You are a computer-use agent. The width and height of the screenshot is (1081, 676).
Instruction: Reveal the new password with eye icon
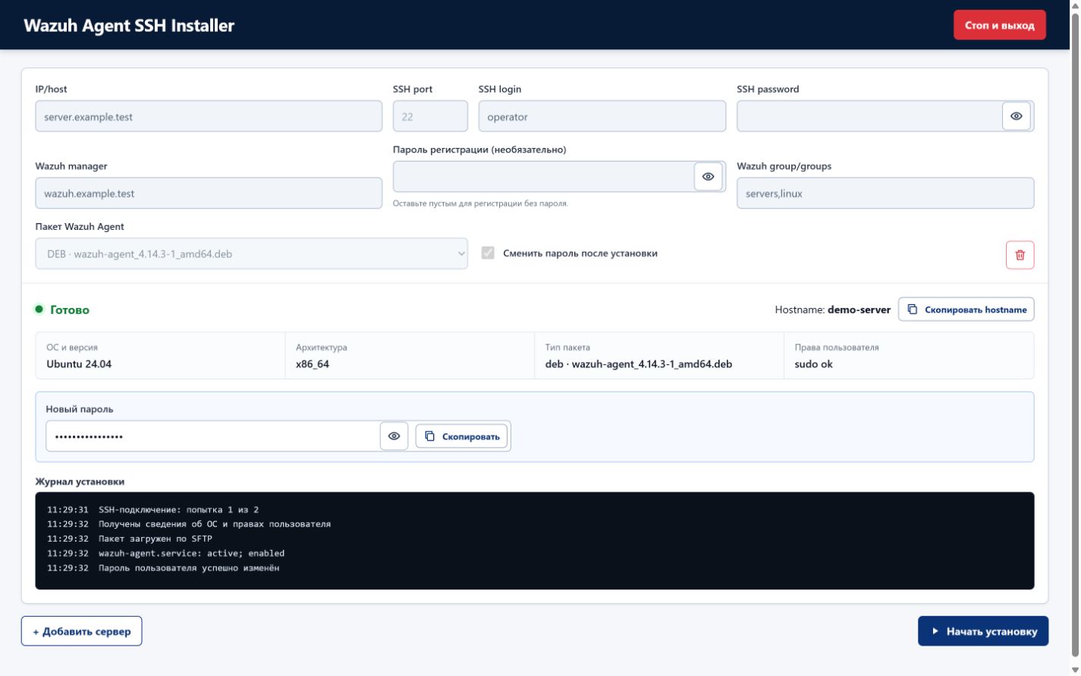tap(394, 436)
